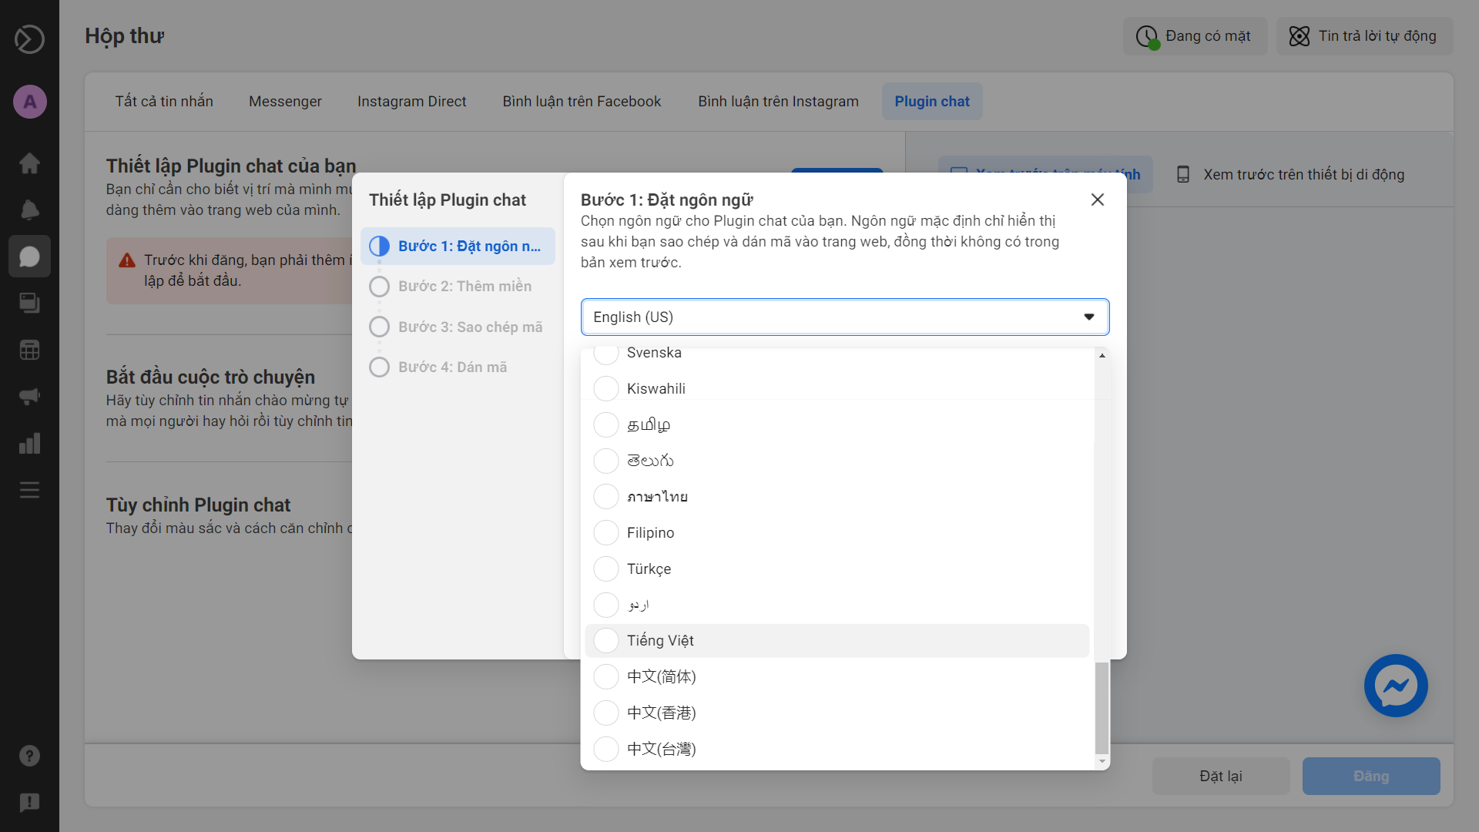Click the megaphone ads icon
Screen dimensions: 1479x832
pos(29,397)
